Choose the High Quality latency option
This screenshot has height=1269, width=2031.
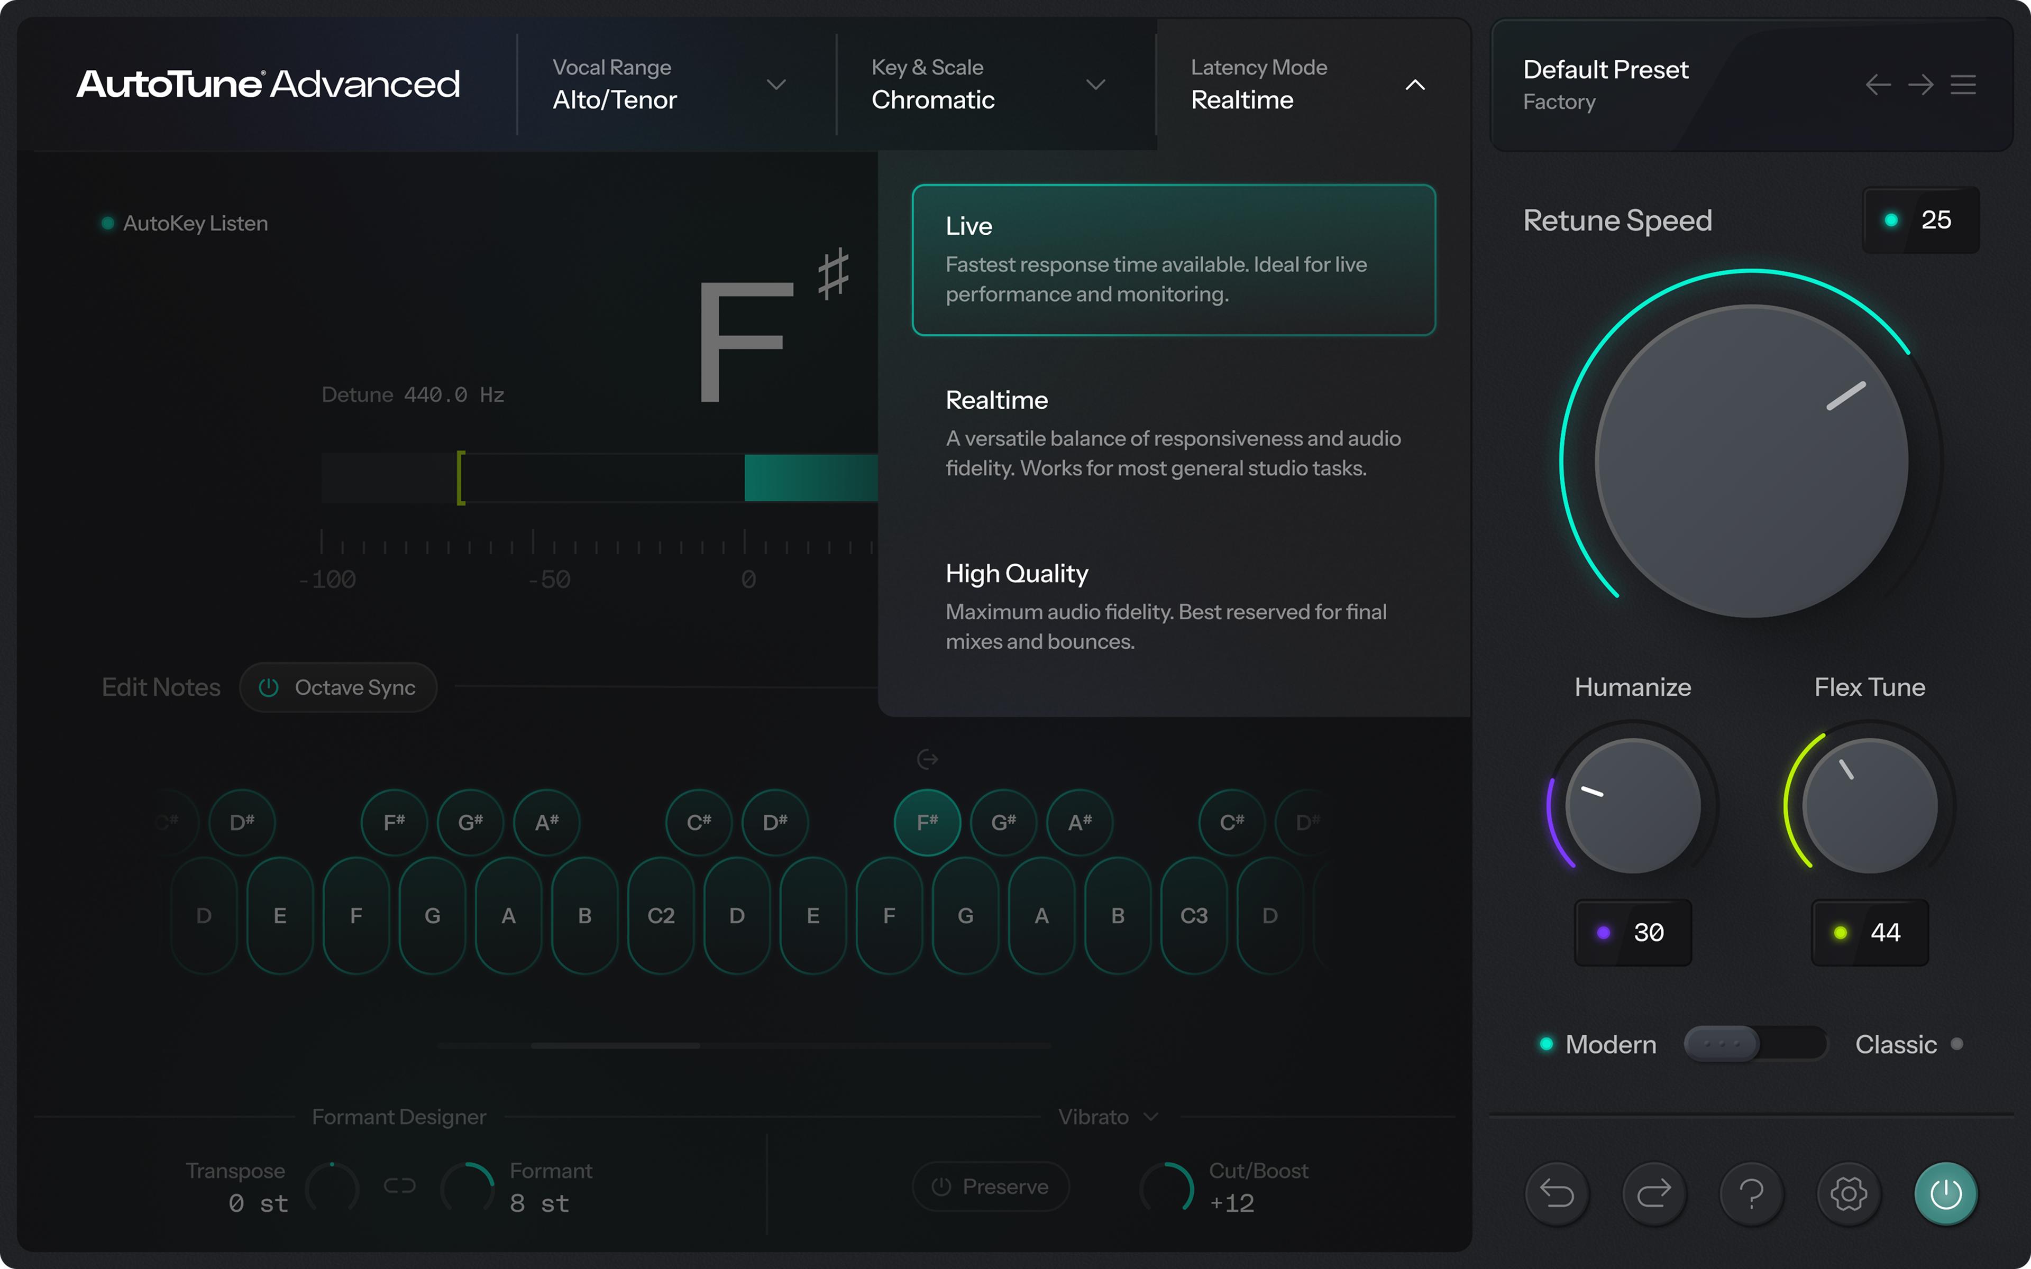point(1173,607)
